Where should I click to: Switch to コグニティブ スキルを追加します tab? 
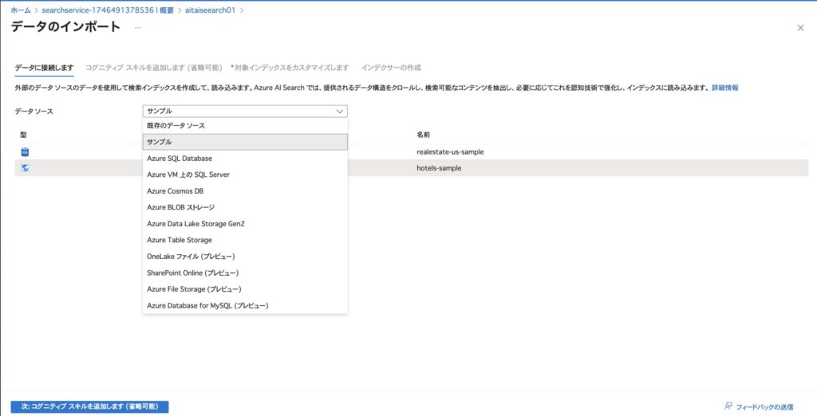tap(154, 68)
